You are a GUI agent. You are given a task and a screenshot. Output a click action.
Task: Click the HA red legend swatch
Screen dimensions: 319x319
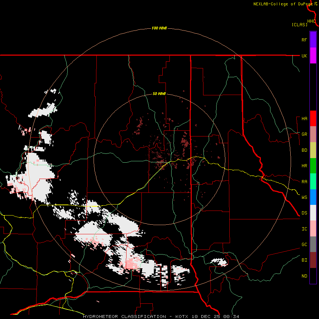[x=313, y=118]
